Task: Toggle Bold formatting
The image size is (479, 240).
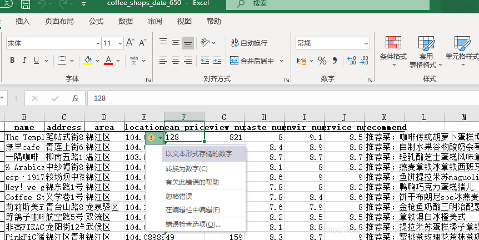Action: (12, 61)
